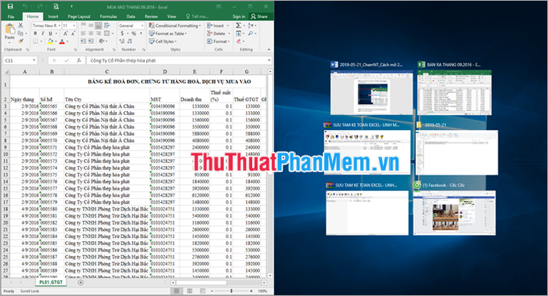Apply comma style number format
The width and height of the screenshot is (548, 296).
pos(141,34)
